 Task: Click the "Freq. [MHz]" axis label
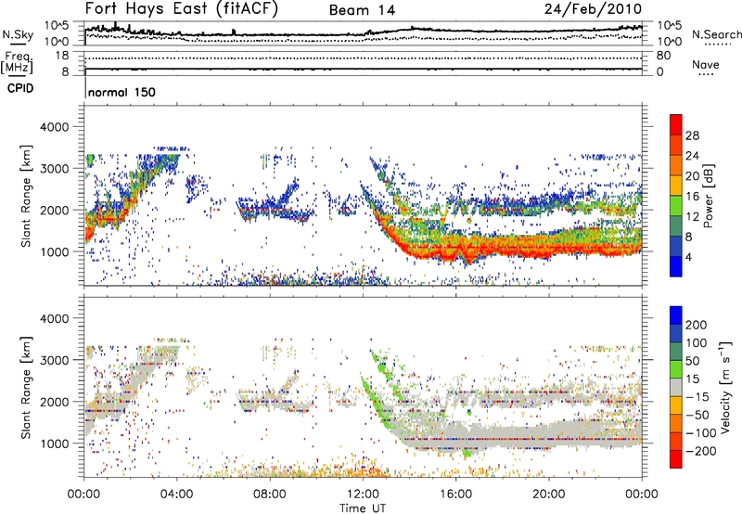coord(17,62)
